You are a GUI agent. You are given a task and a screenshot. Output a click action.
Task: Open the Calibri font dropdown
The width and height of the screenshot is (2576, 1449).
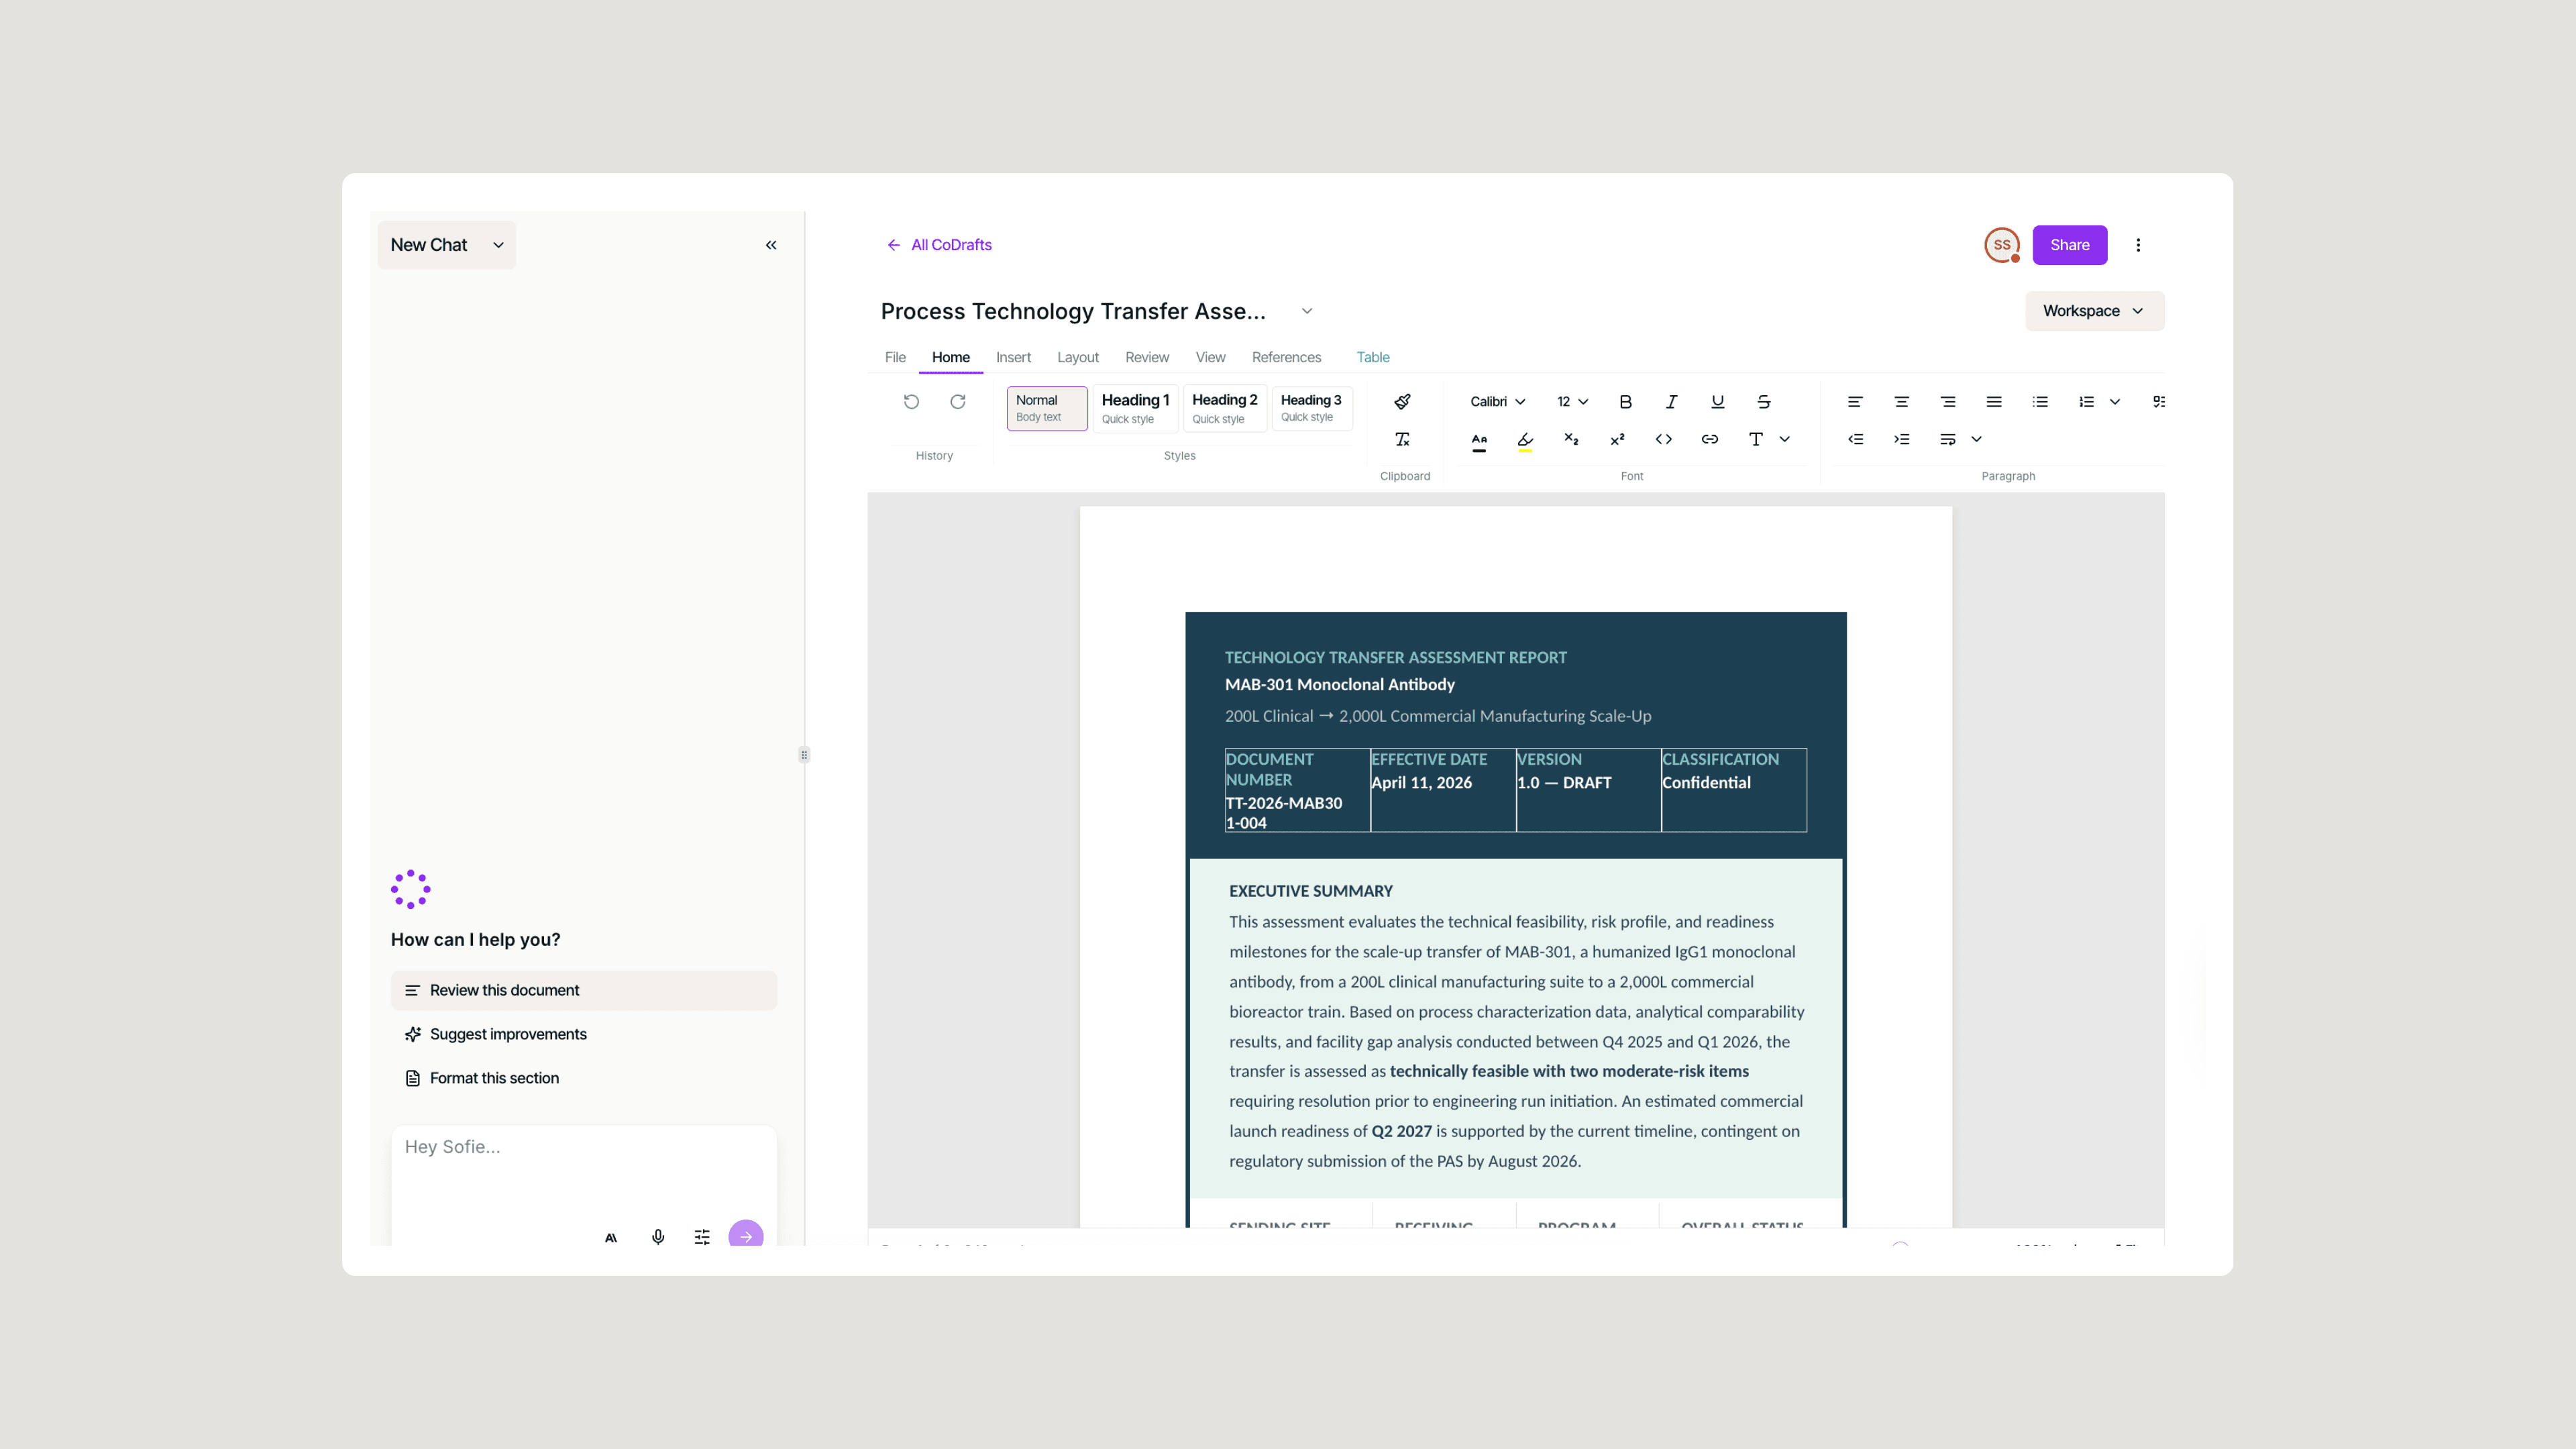[1497, 401]
